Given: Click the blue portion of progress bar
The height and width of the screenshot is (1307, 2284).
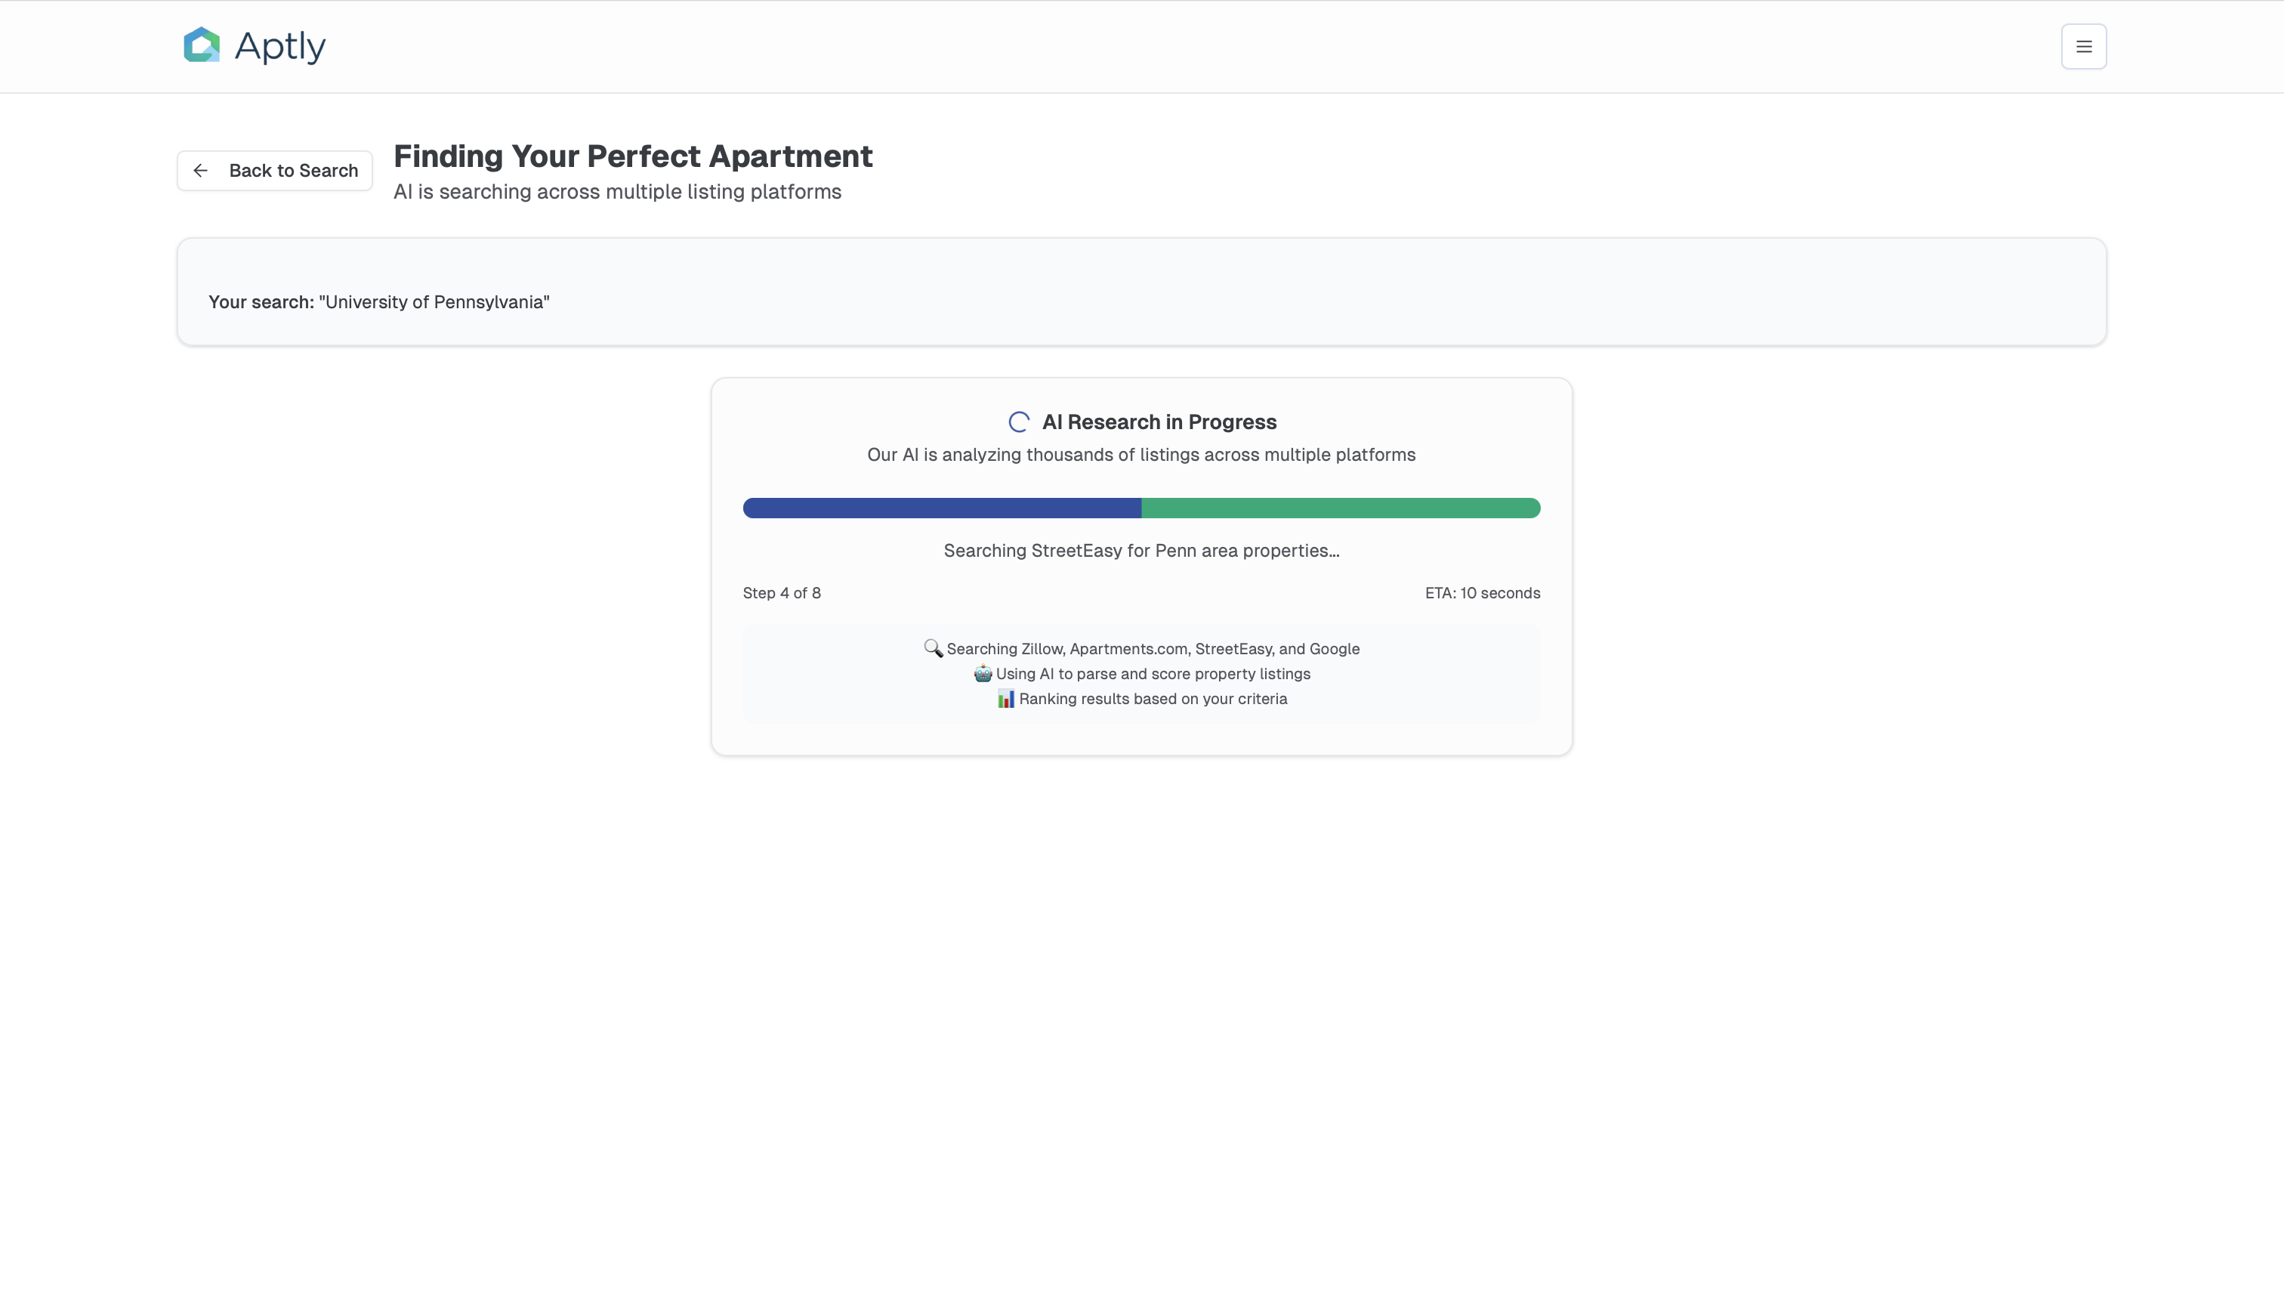Looking at the screenshot, I should (x=941, y=508).
